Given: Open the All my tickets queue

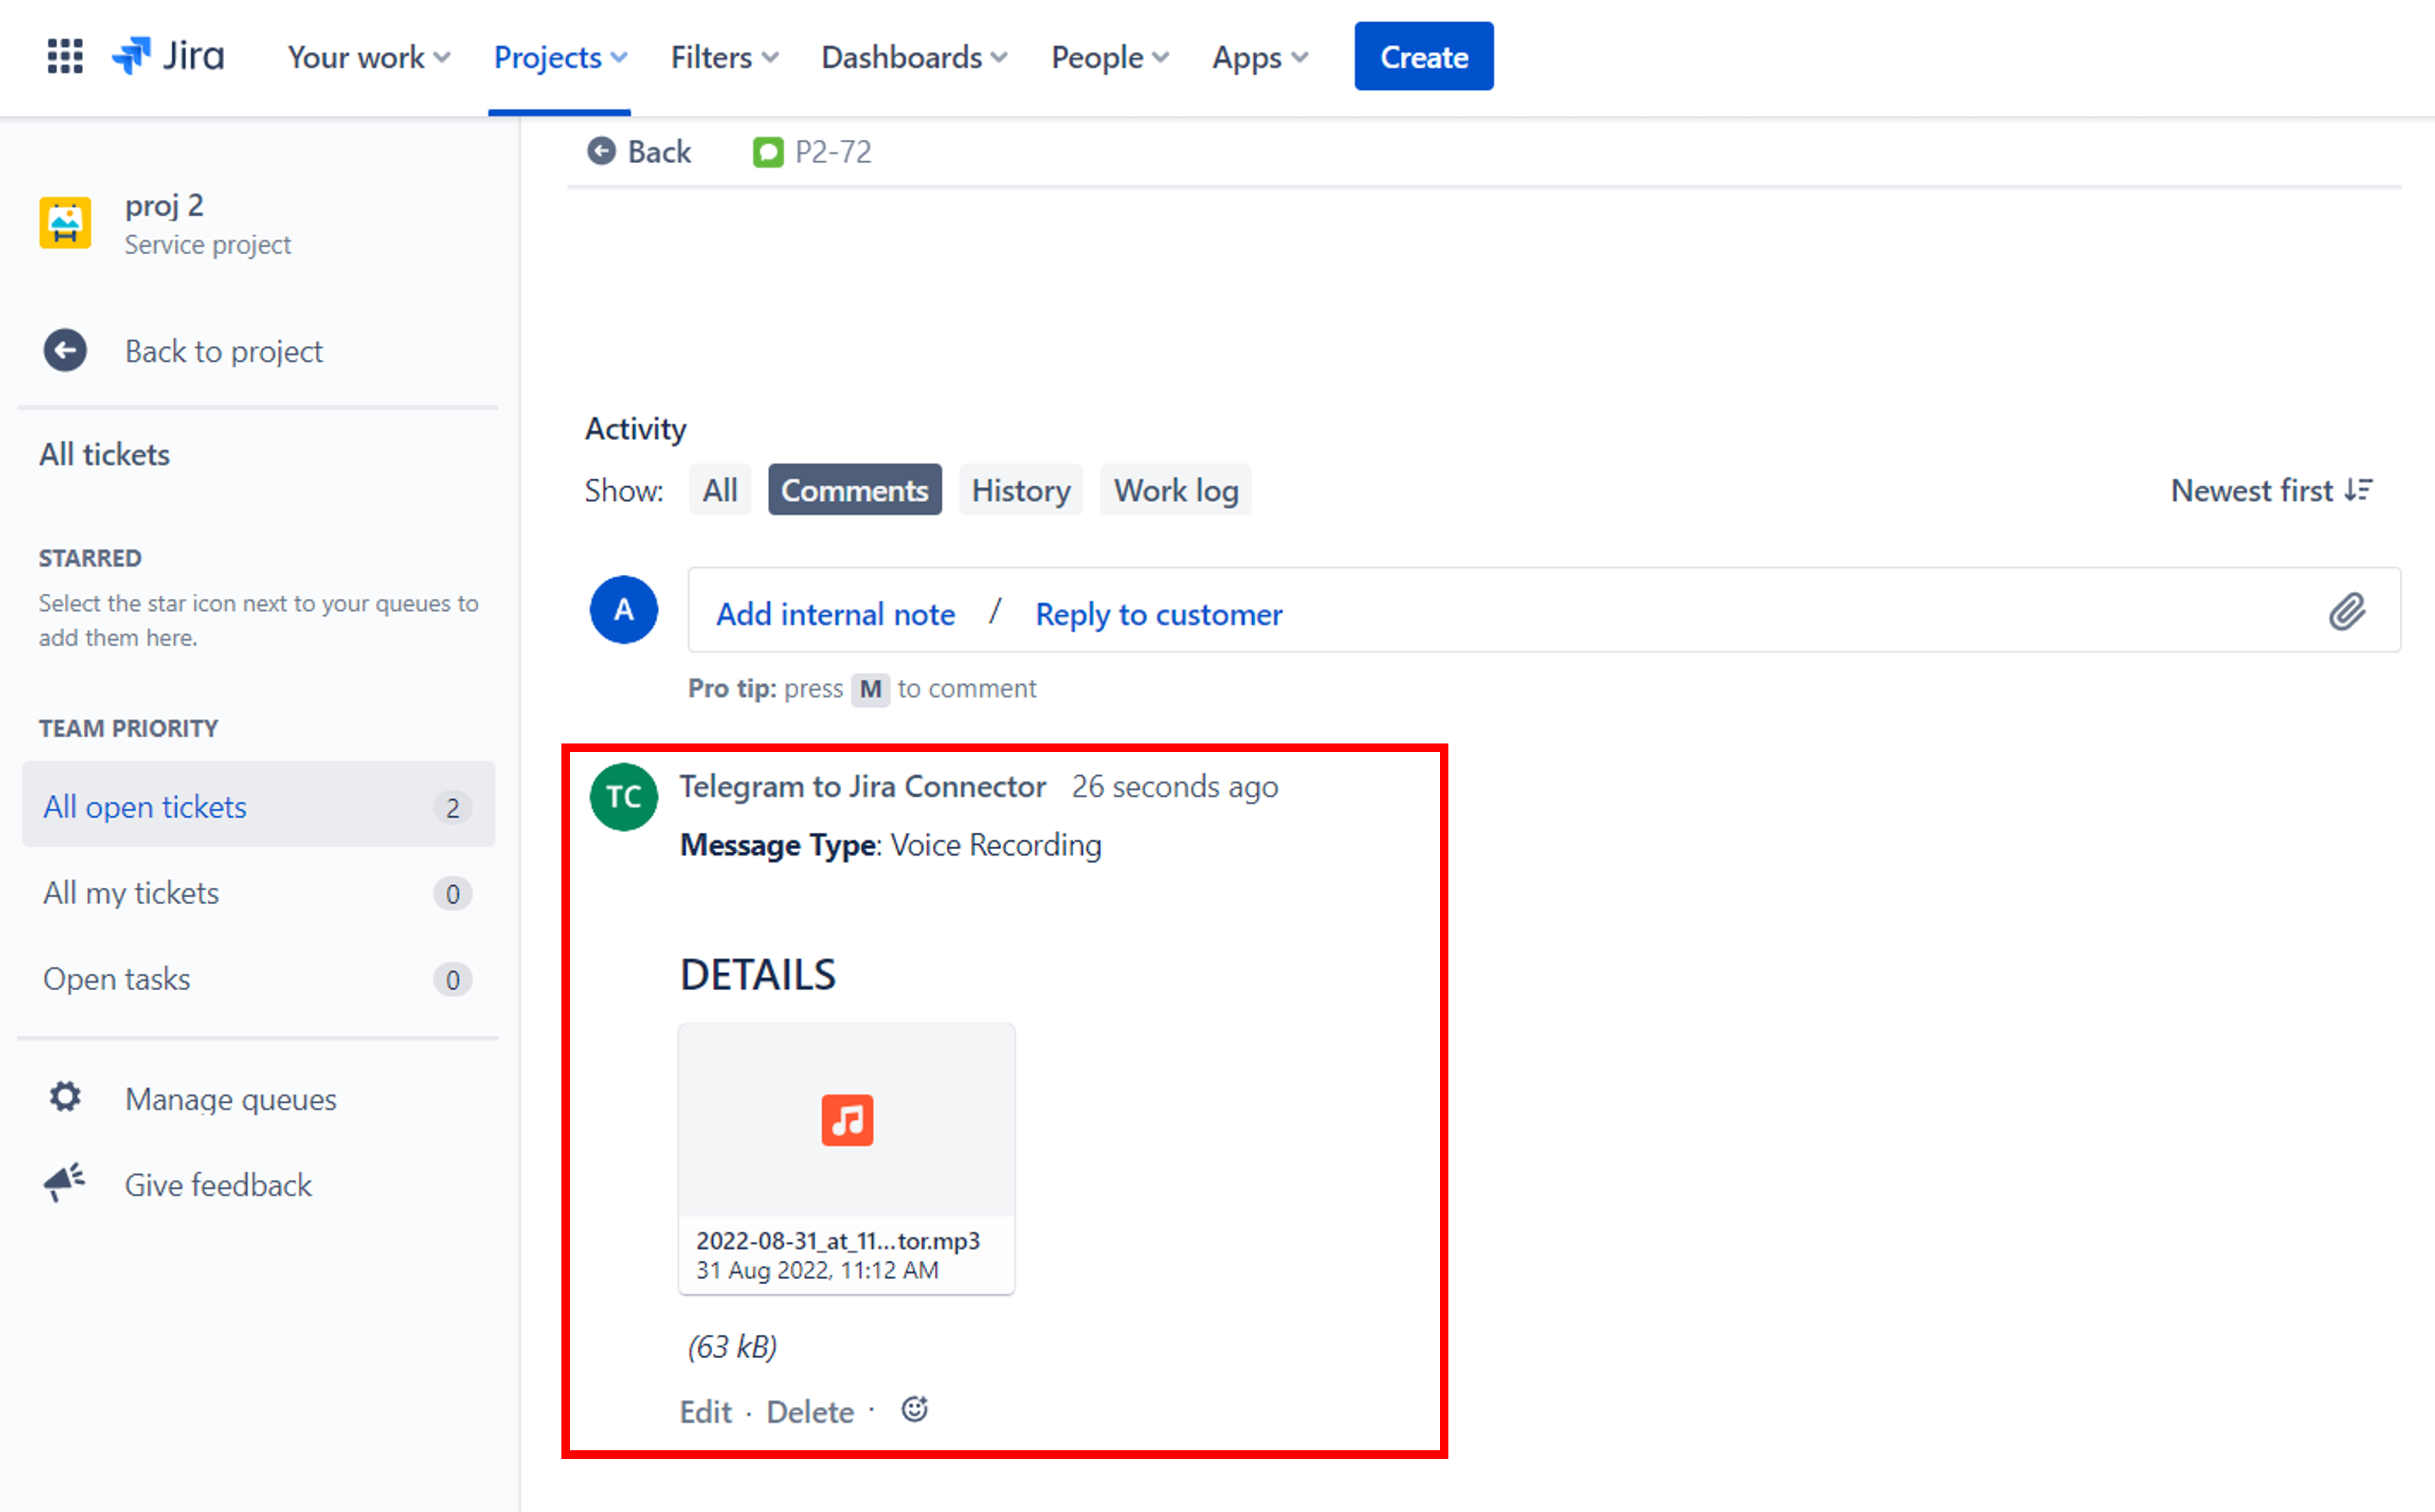Looking at the screenshot, I should coord(131,892).
